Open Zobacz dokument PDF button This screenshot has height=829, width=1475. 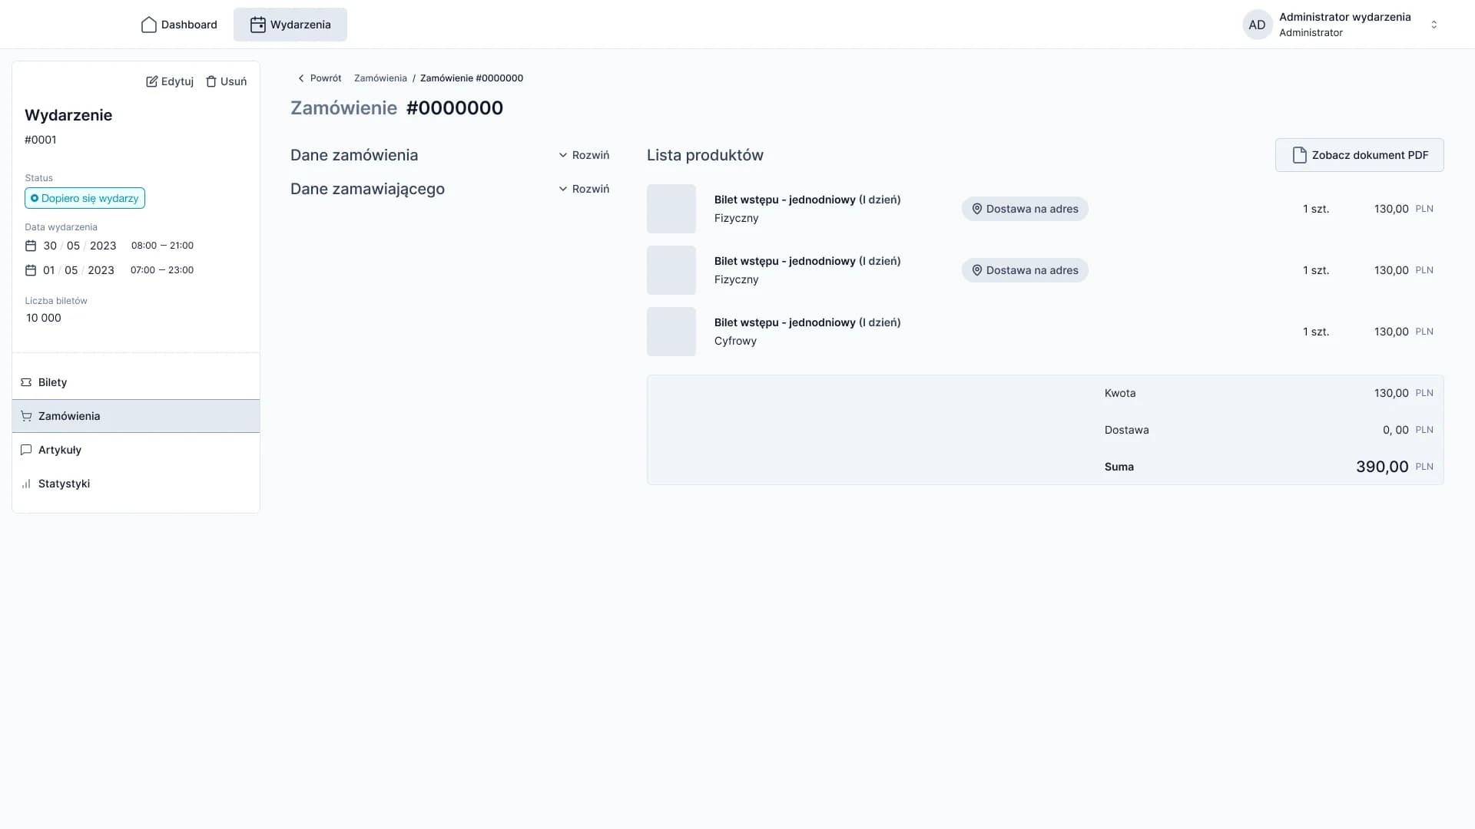tap(1359, 155)
